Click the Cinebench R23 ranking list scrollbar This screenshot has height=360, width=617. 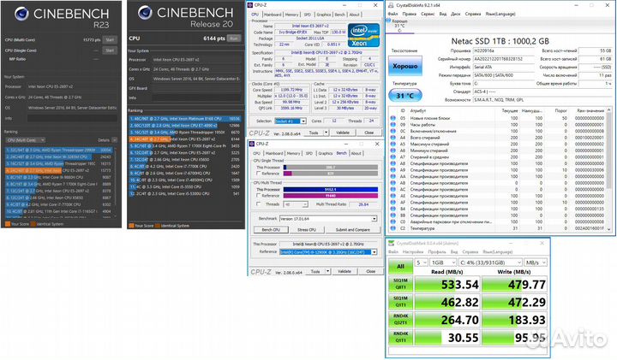(x=115, y=180)
